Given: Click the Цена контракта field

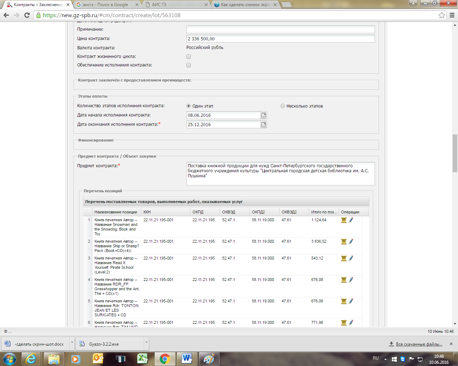Looking at the screenshot, I should pyautogui.click(x=281, y=39).
